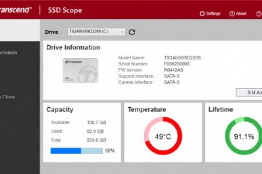This screenshot has width=262, height=174.
Task: Click the cut-off icon right of About
Action: 258,14
